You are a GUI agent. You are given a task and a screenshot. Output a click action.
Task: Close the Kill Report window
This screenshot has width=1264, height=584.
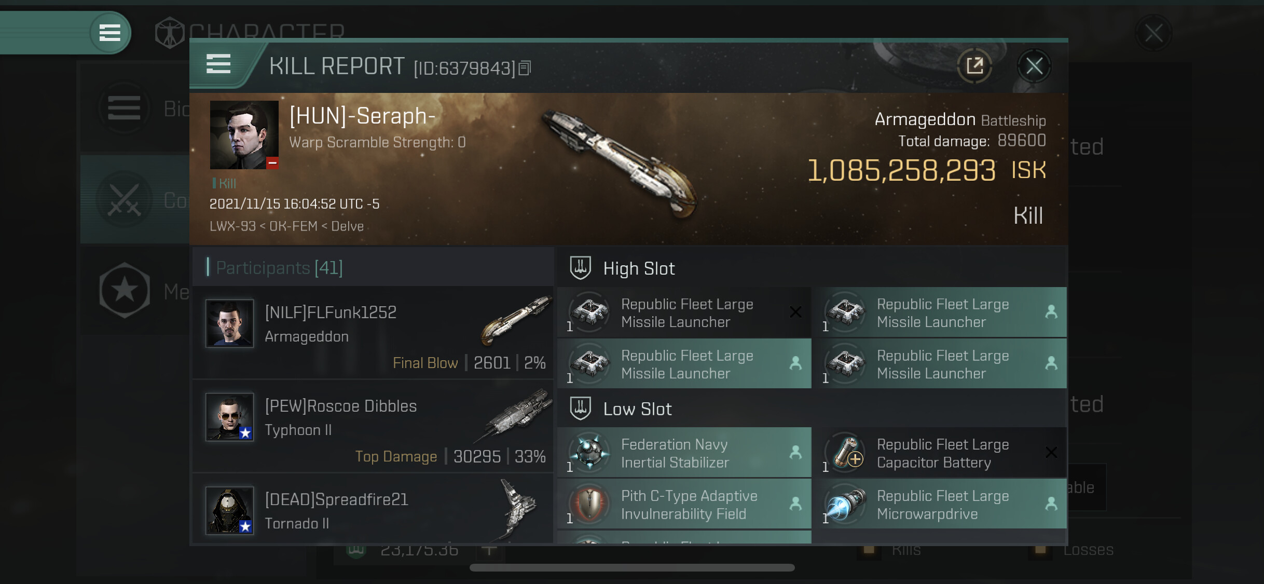[x=1034, y=66]
